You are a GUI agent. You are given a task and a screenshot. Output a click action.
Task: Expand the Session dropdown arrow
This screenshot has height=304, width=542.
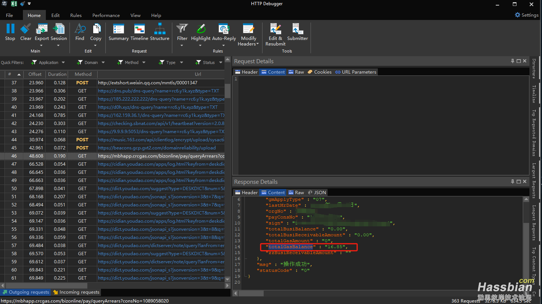click(58, 45)
